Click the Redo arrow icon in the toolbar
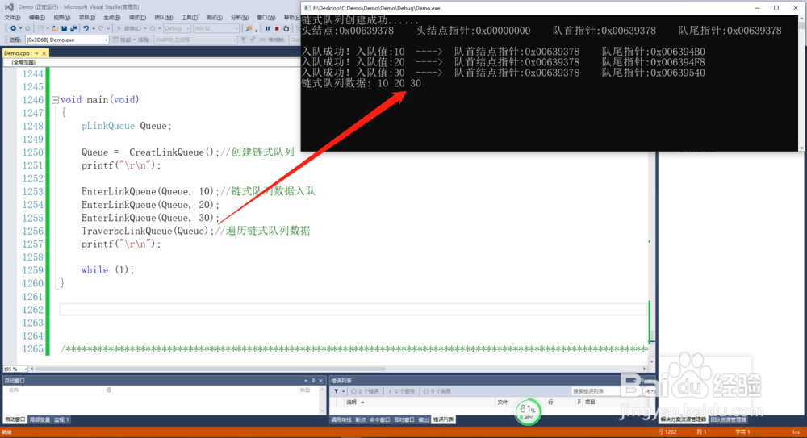Image resolution: width=807 pixels, height=438 pixels. tap(101, 28)
